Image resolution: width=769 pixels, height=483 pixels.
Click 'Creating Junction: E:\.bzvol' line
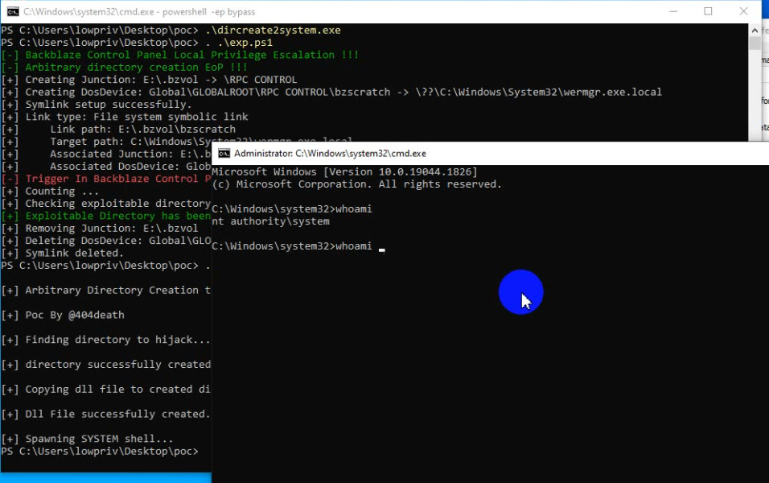pos(149,80)
